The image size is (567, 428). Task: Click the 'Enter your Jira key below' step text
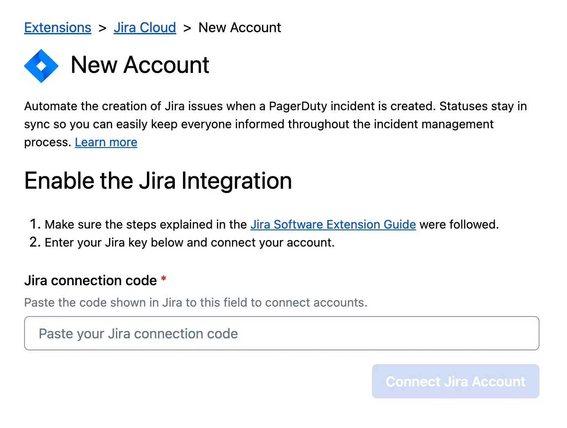(x=189, y=242)
